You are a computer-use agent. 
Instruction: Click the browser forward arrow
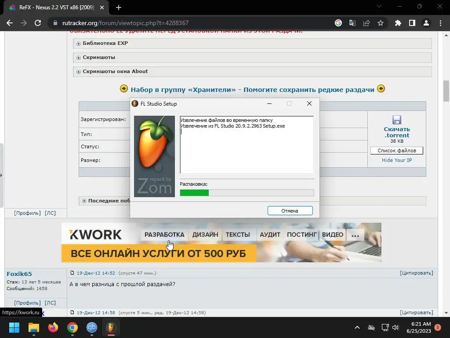[24, 23]
